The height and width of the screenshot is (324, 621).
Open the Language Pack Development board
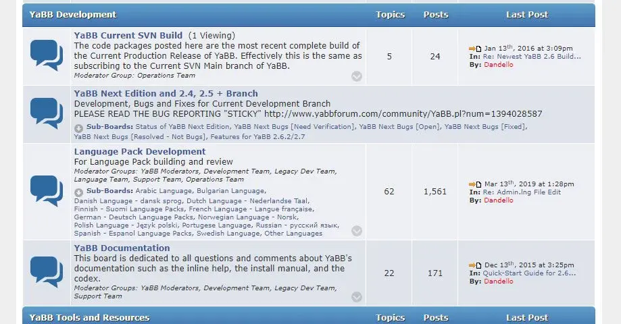tap(139, 151)
